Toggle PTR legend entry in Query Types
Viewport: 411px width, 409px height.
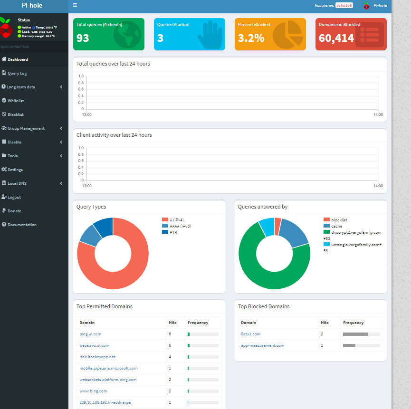coord(170,232)
